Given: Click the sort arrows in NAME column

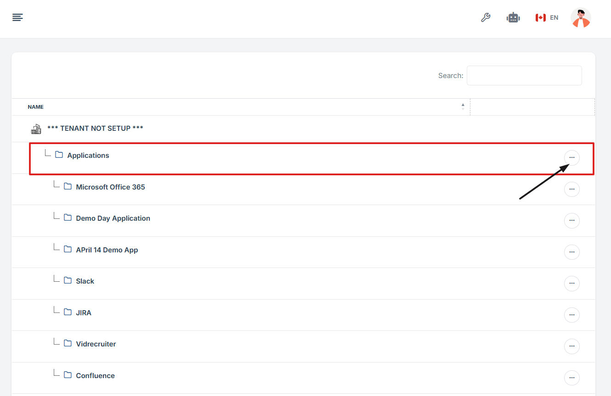Looking at the screenshot, I should point(463,107).
